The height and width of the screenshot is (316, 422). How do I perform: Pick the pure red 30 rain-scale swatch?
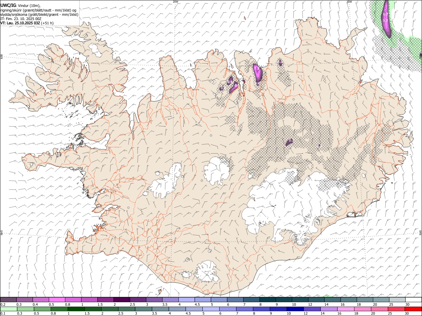click(x=413, y=309)
